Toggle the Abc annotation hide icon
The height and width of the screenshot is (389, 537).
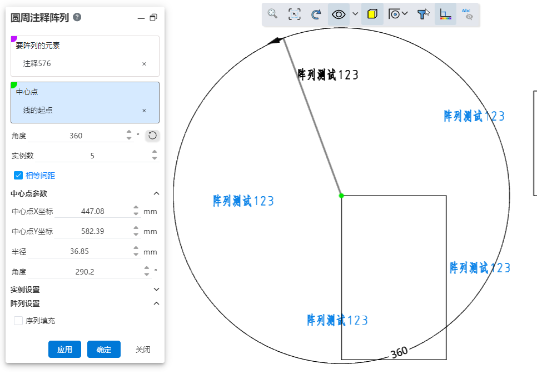click(x=468, y=14)
